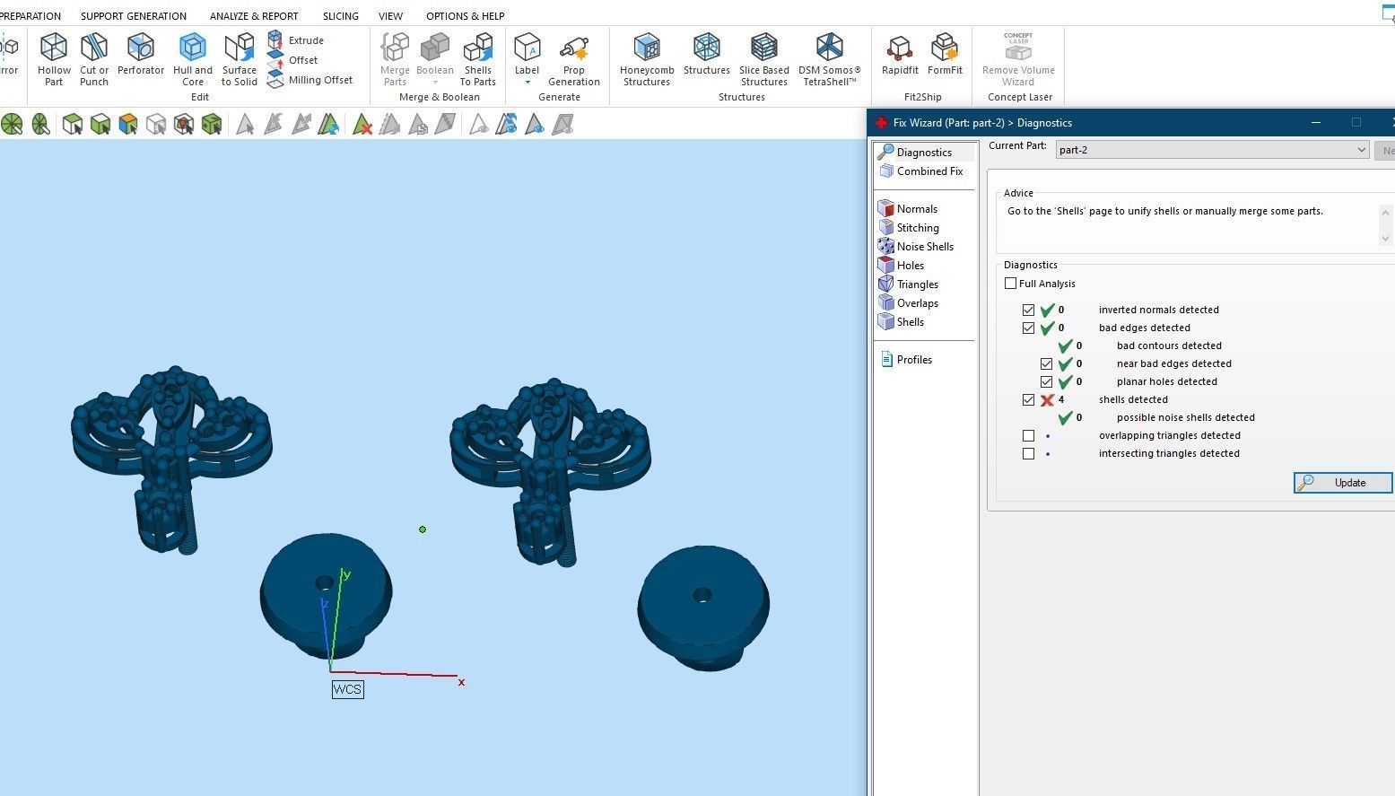
Task: Expand the Label dropdown arrow
Action: 527,83
